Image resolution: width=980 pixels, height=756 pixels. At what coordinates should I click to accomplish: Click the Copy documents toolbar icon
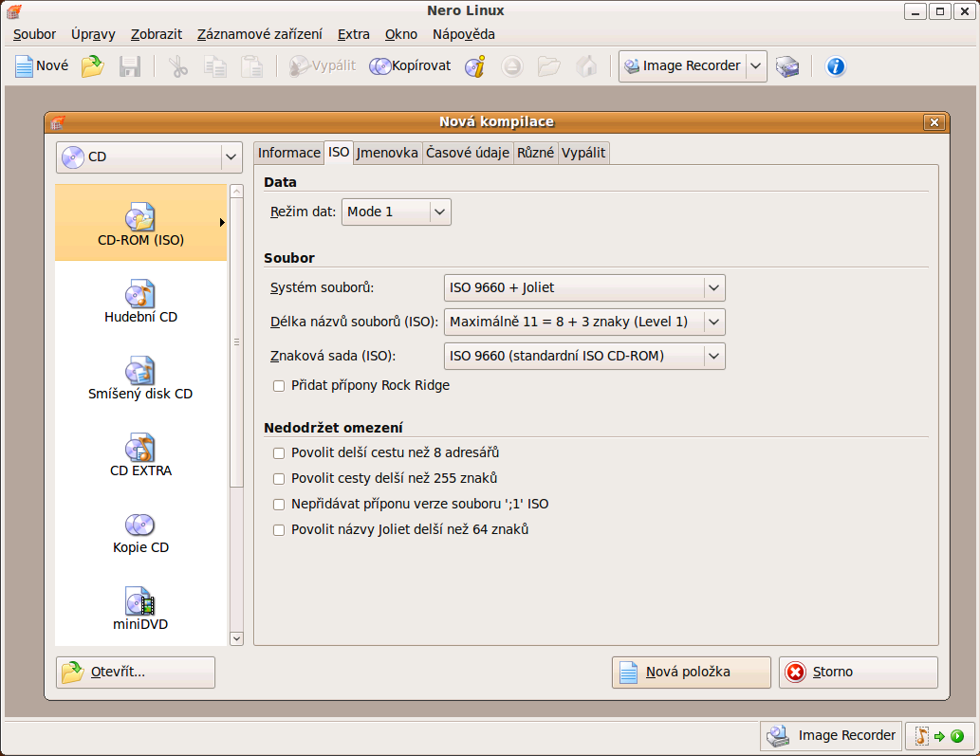215,65
